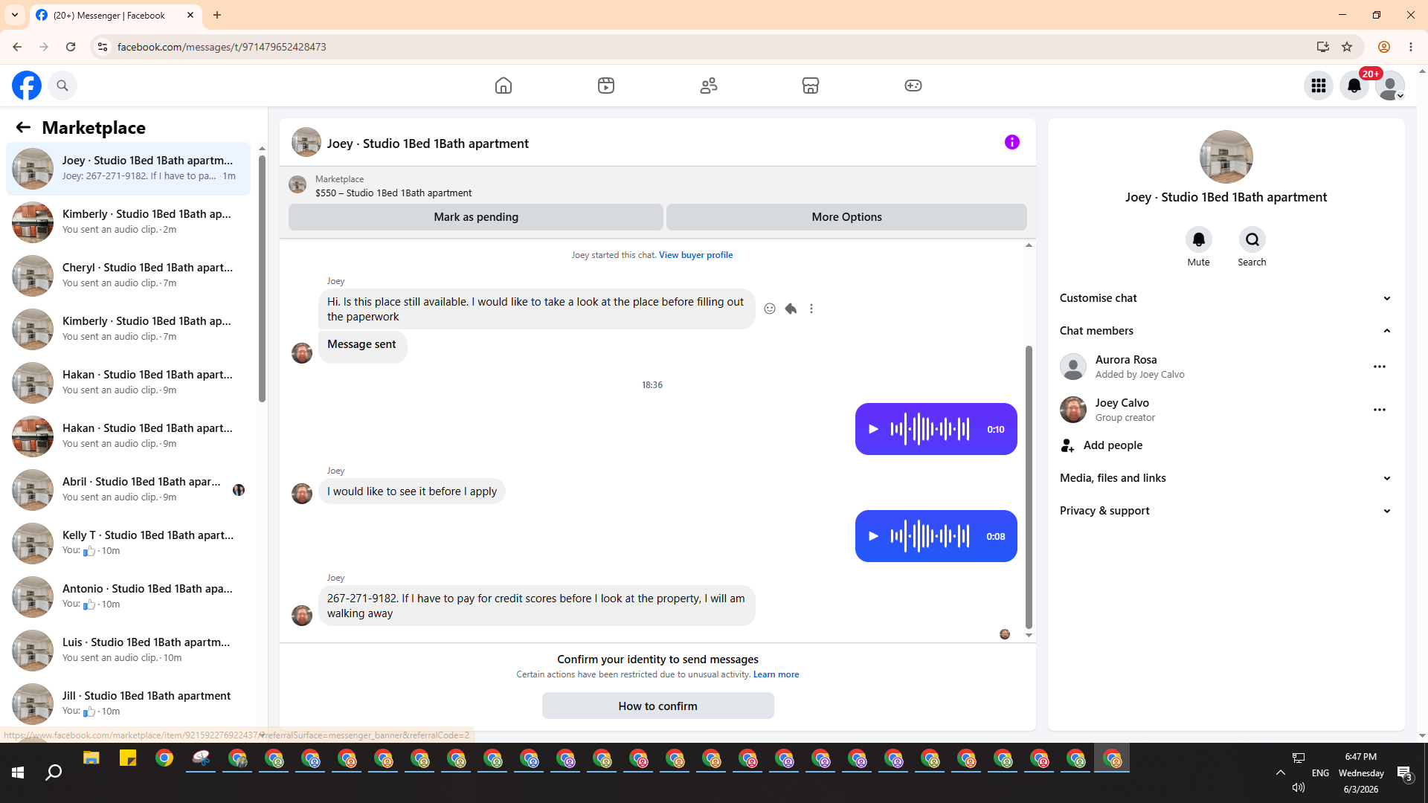The width and height of the screenshot is (1428, 803).
Task: Collapse the Chat members section
Action: coord(1226,331)
